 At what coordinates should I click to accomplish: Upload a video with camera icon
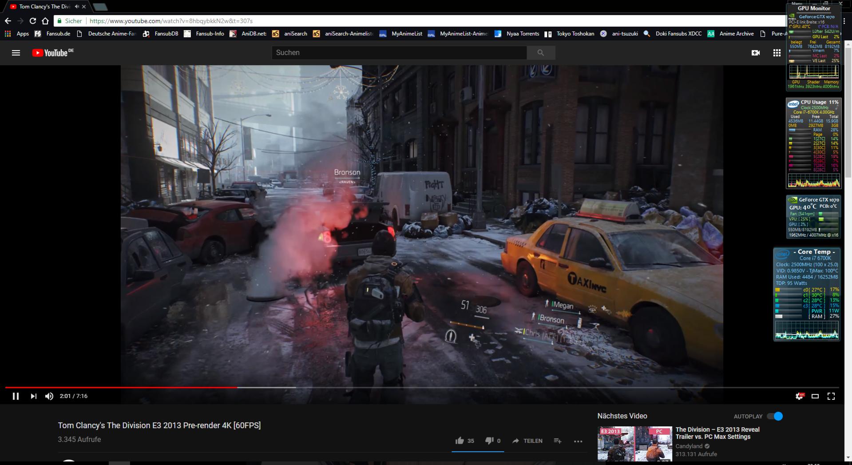click(x=756, y=53)
